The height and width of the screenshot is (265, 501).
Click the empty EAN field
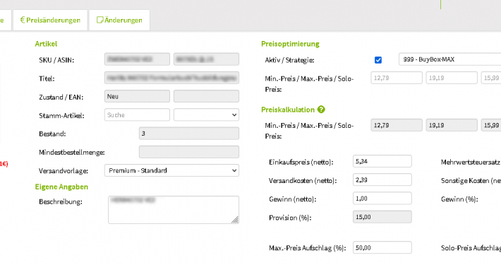tap(206, 96)
